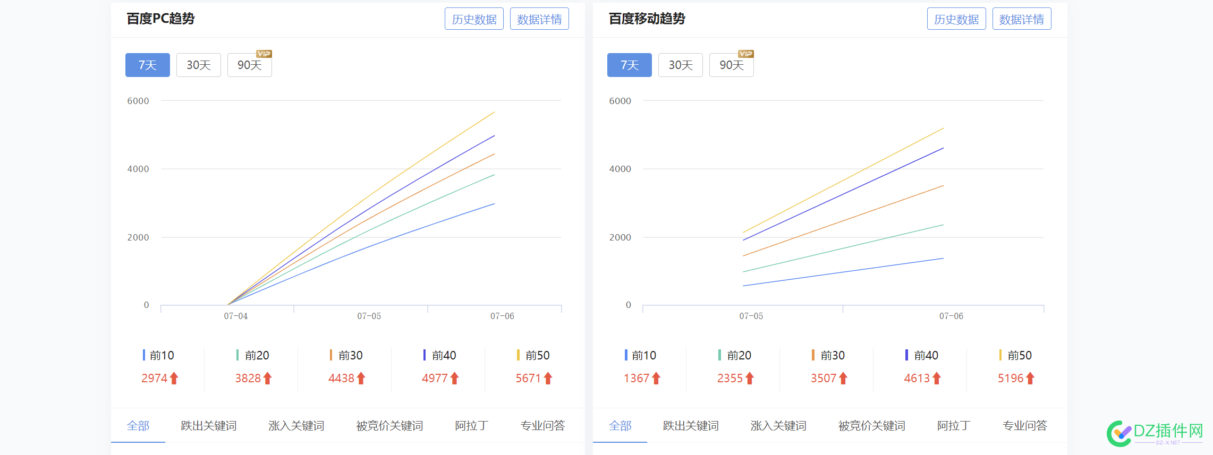The image size is (1213, 455).
Task: Toggle 前50 legend in mobile chart
Action: coord(1015,355)
